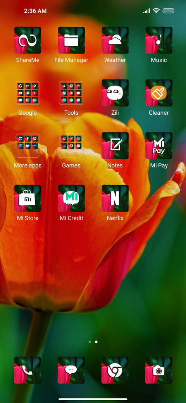Launch the Netflix app

115,198
